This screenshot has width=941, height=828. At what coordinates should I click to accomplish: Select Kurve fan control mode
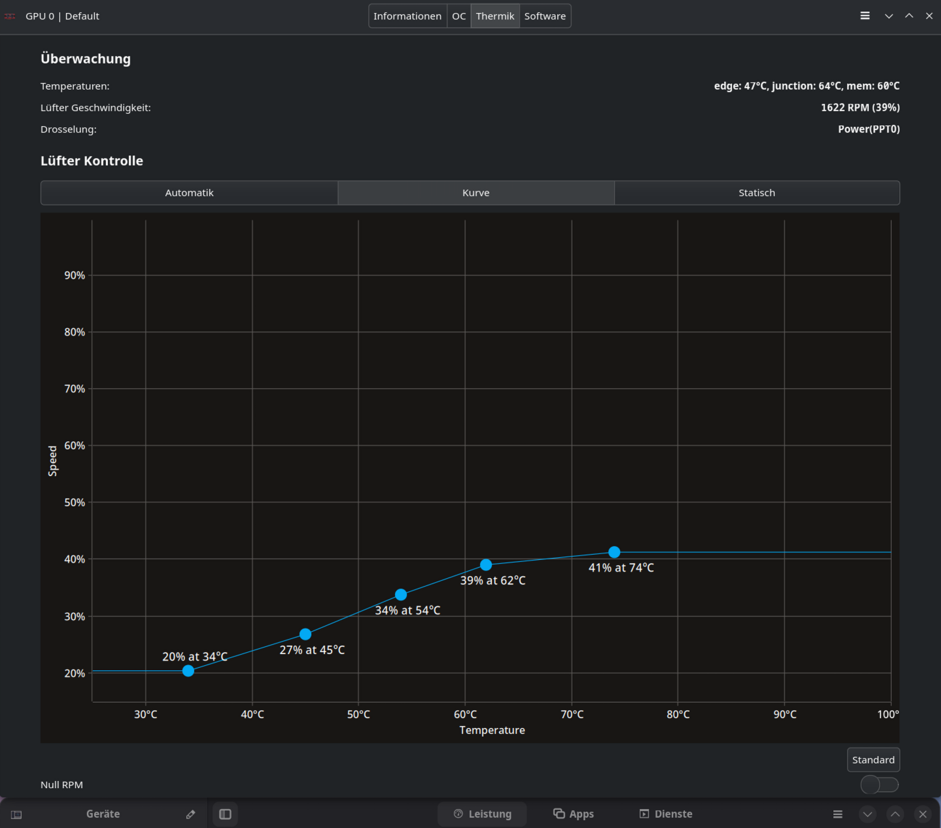pyautogui.click(x=476, y=193)
